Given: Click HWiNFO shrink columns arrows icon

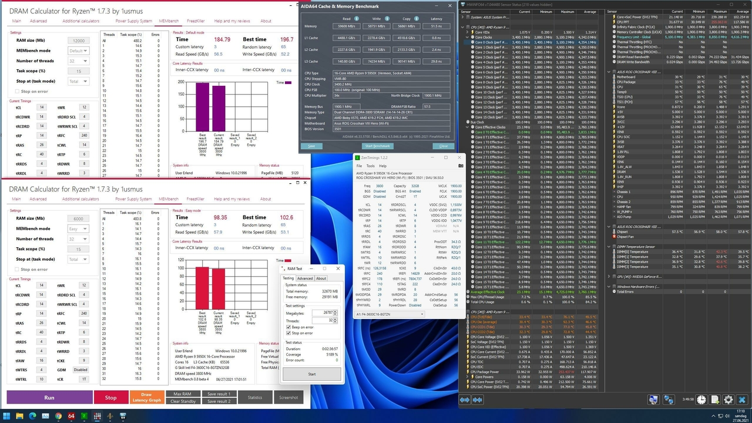Looking at the screenshot, I should click(478, 400).
